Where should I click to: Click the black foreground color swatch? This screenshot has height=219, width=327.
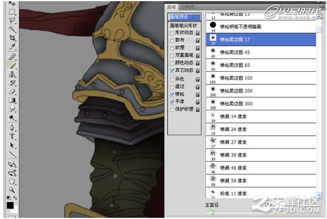pos(10,205)
